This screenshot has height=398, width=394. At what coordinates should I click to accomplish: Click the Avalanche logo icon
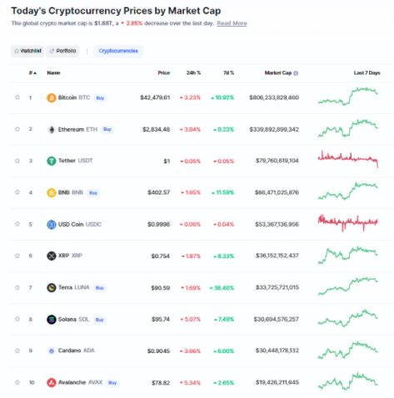[52, 383]
